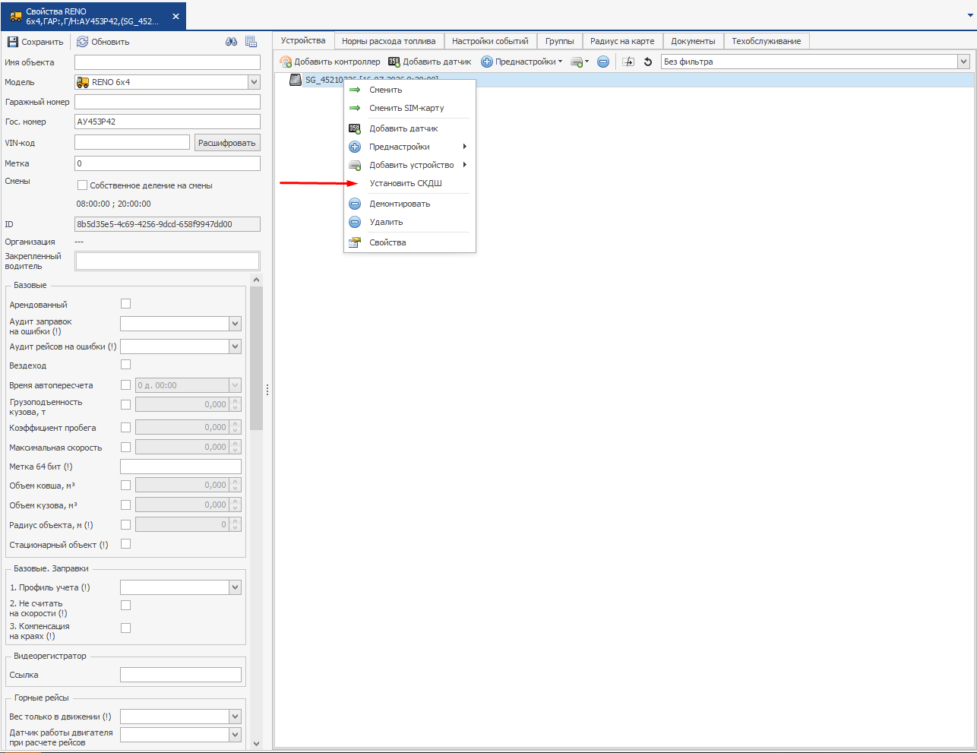Click the Гос. номер field
This screenshot has width=977, height=753.
tap(167, 122)
